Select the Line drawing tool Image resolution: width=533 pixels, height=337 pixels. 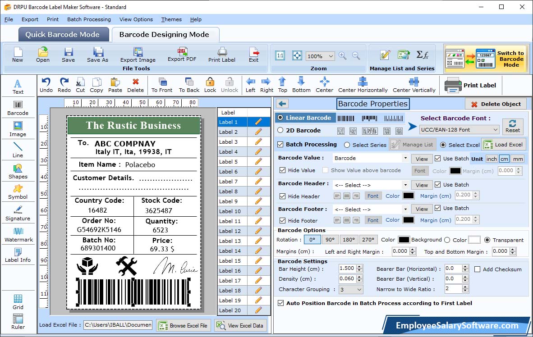(x=18, y=150)
